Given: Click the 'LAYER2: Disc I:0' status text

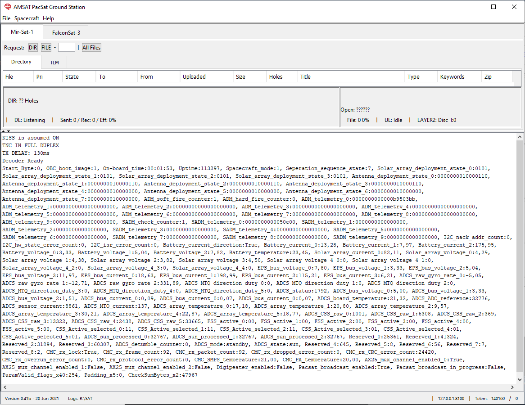Looking at the screenshot, I should (437, 120).
